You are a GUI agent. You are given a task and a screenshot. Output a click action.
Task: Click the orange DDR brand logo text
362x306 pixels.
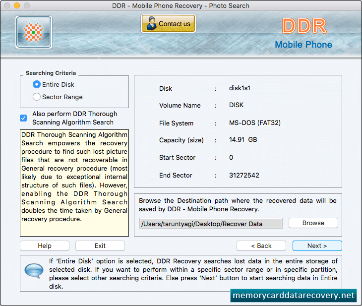pos(304,26)
